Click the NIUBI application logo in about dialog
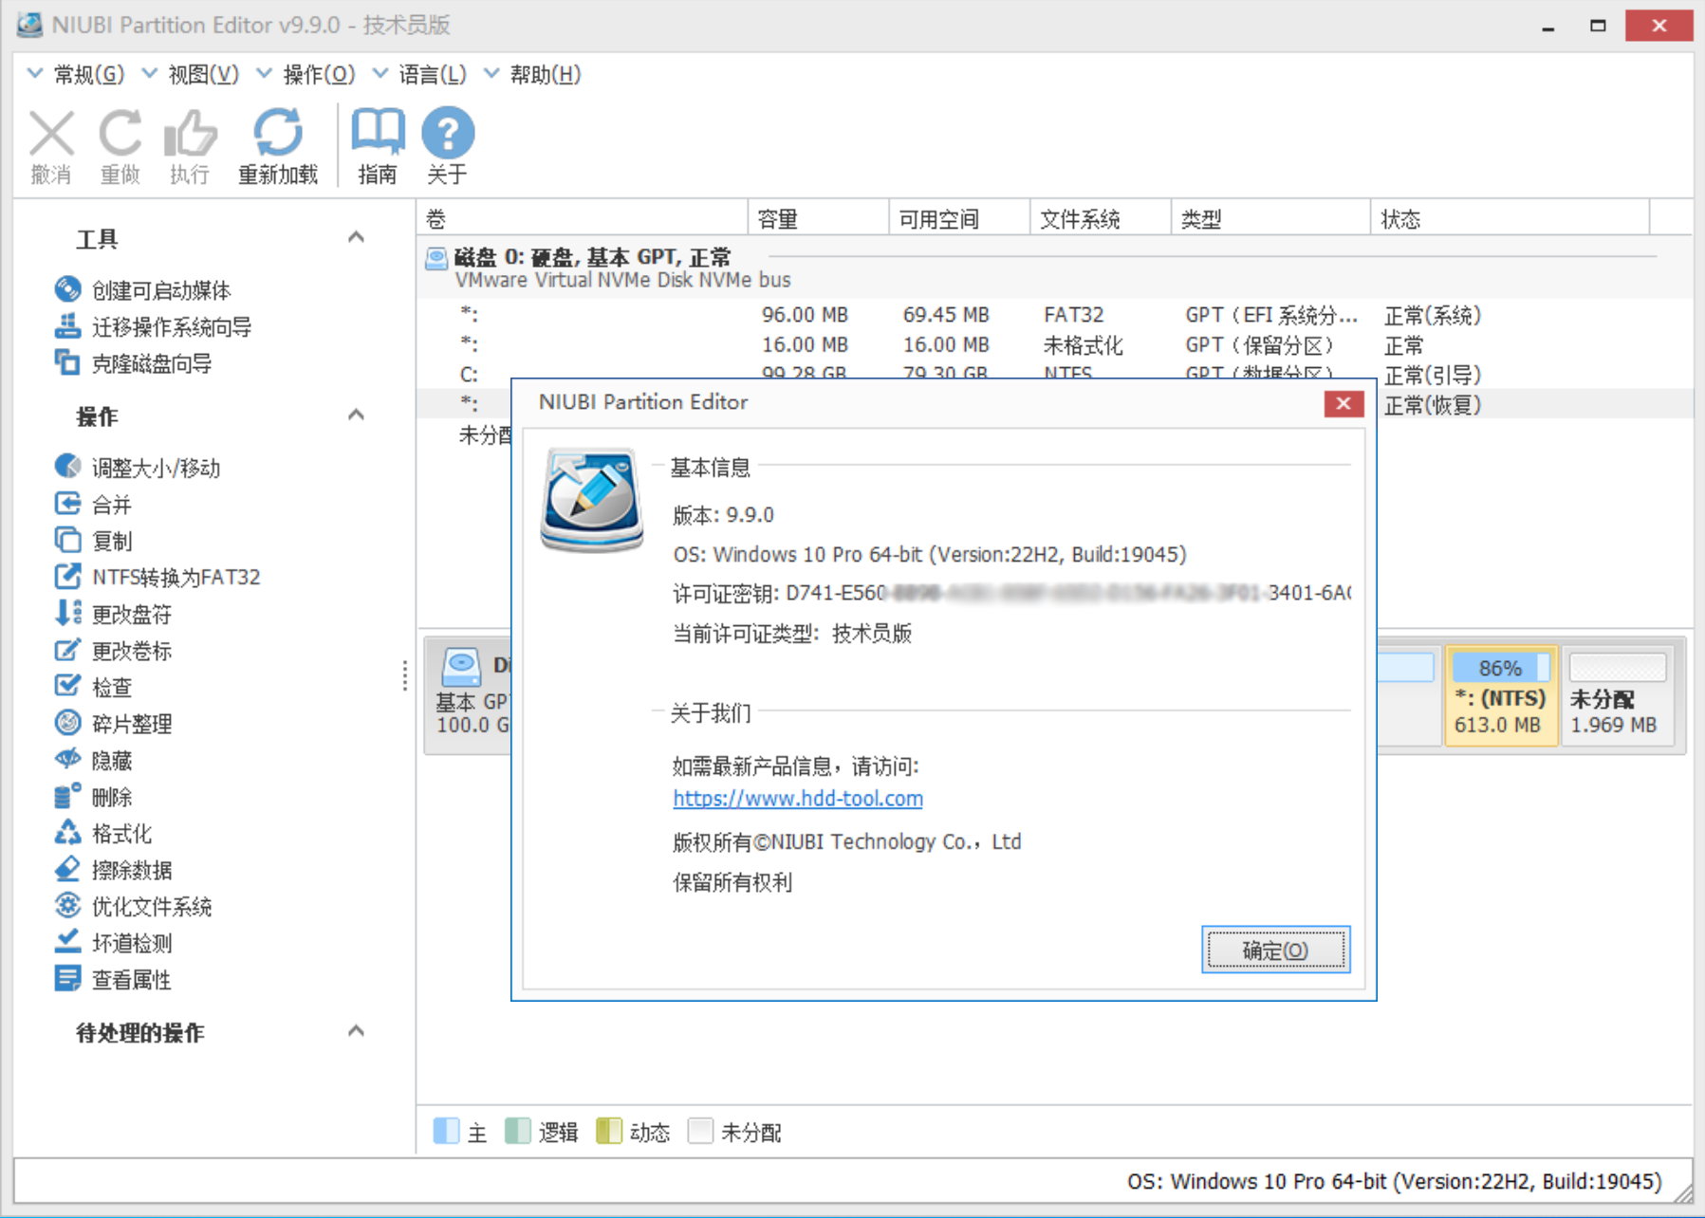1705x1218 pixels. coord(592,500)
